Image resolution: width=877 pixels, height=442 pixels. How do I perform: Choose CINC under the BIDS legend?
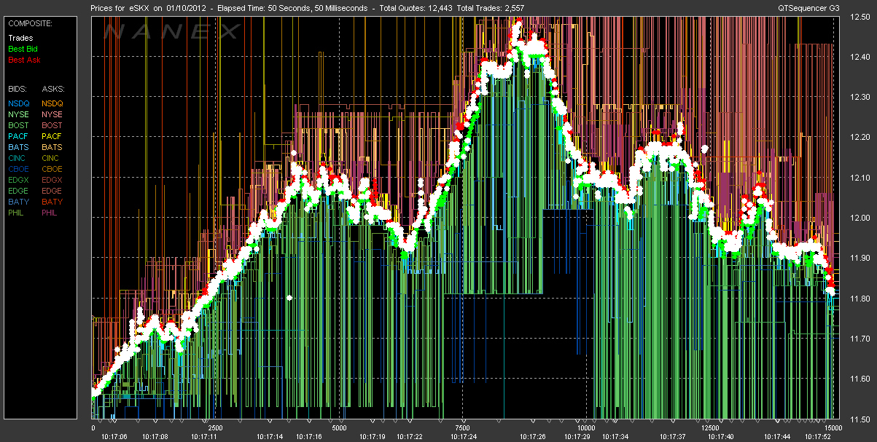pyautogui.click(x=18, y=158)
